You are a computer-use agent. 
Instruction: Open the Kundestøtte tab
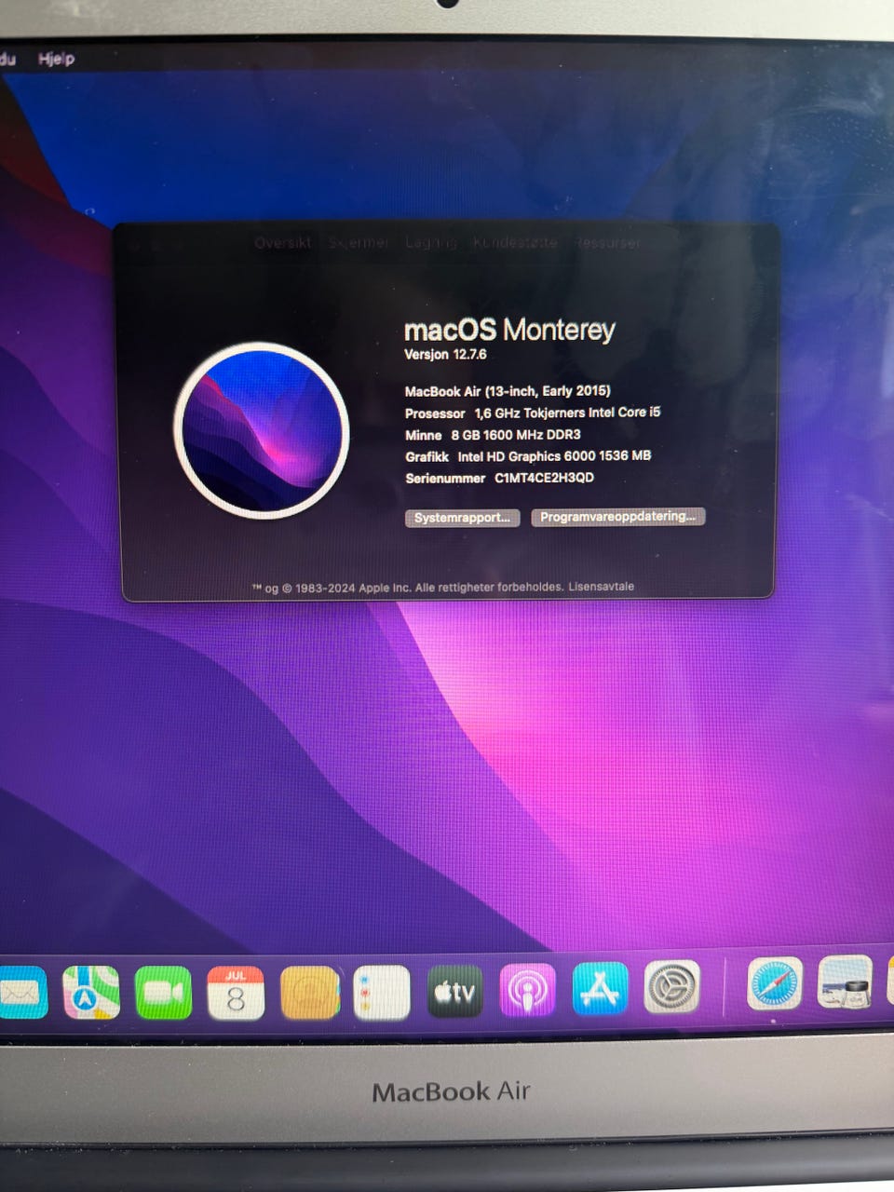click(515, 242)
